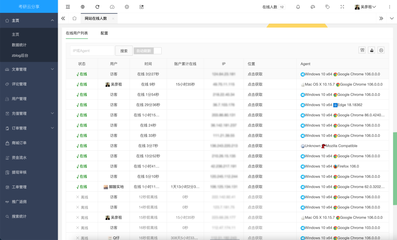Click the theme palette icon

tap(313, 7)
